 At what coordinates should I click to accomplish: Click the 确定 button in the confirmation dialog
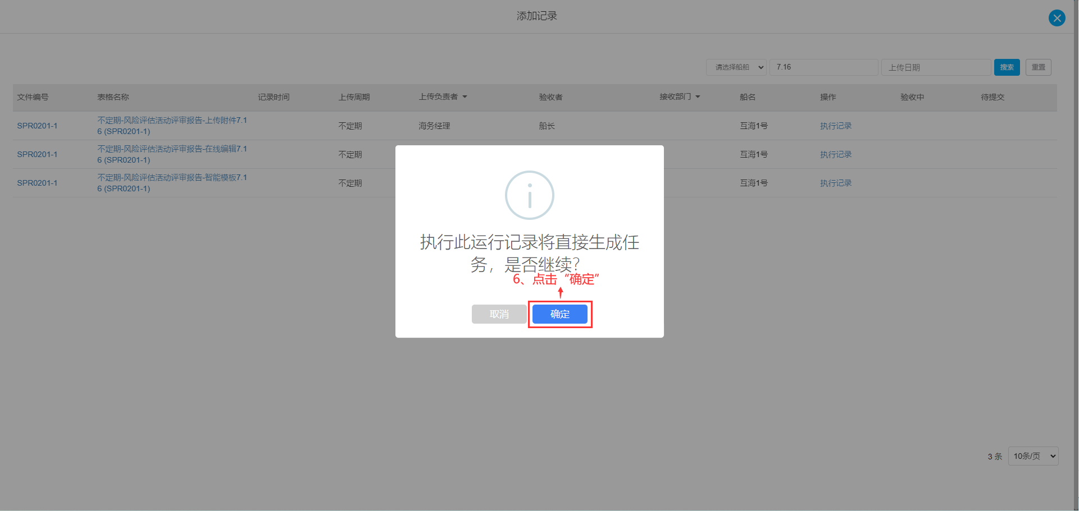tap(559, 314)
